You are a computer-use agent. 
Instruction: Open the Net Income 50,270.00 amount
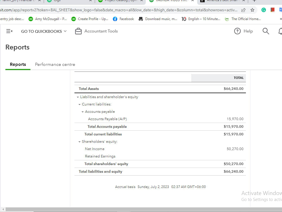(x=235, y=149)
